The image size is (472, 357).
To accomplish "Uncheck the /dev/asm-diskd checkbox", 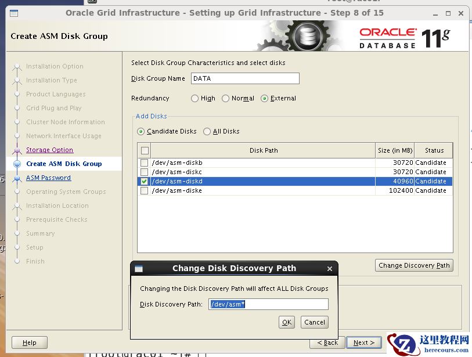I will click(x=144, y=182).
